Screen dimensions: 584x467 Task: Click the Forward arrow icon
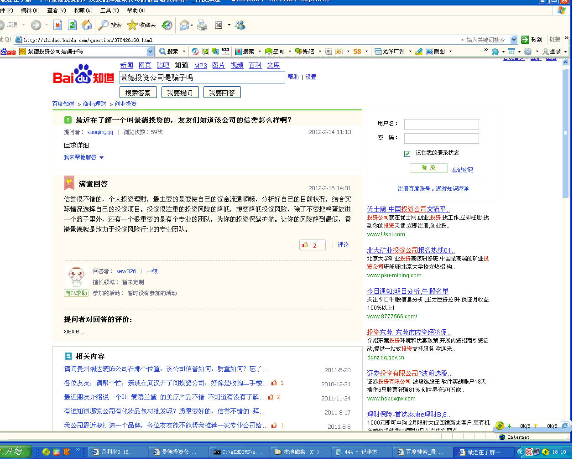click(x=36, y=25)
